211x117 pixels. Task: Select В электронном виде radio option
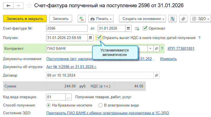(x=100, y=105)
